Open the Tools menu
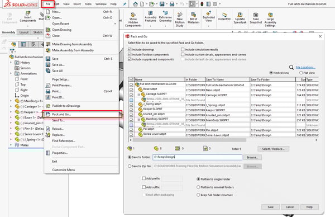The width and height of the screenshot is (335, 217). point(88,4)
